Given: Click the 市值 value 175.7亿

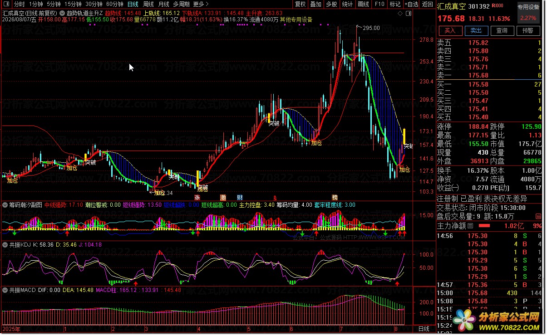Looking at the screenshot, I should click(529, 144).
